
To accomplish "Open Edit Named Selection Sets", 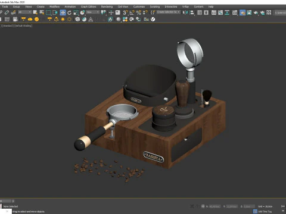I will (x=153, y=12).
